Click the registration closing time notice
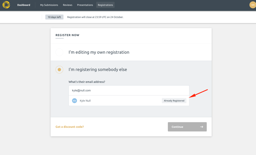The height and width of the screenshot is (155, 256). 95,17
